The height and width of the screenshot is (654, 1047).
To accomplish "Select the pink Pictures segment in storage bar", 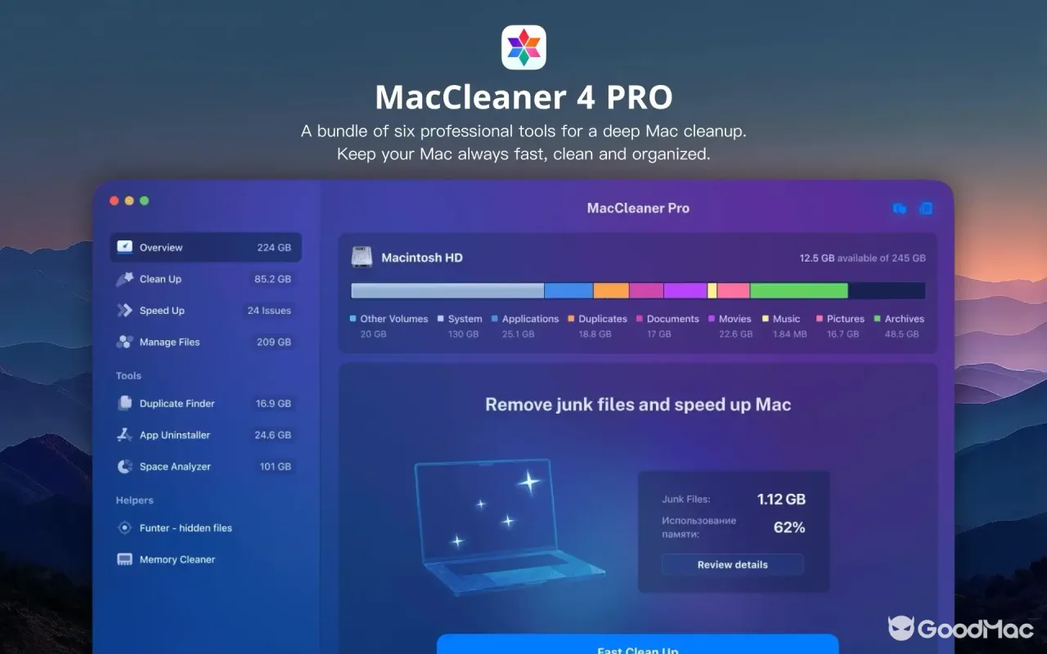I will coord(734,290).
